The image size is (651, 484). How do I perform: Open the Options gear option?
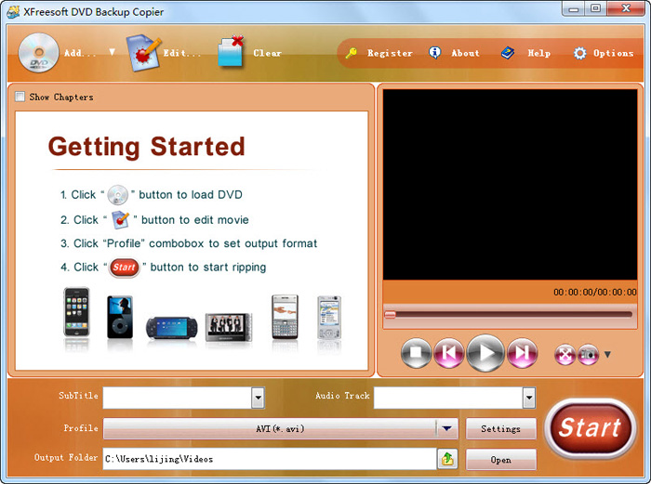click(x=604, y=53)
